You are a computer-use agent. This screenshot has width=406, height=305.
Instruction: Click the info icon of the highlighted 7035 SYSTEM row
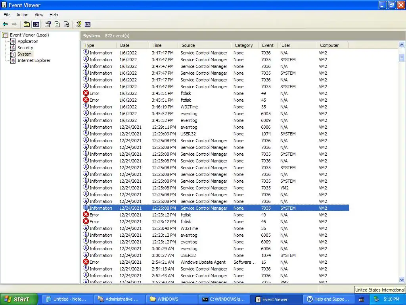coord(86,208)
